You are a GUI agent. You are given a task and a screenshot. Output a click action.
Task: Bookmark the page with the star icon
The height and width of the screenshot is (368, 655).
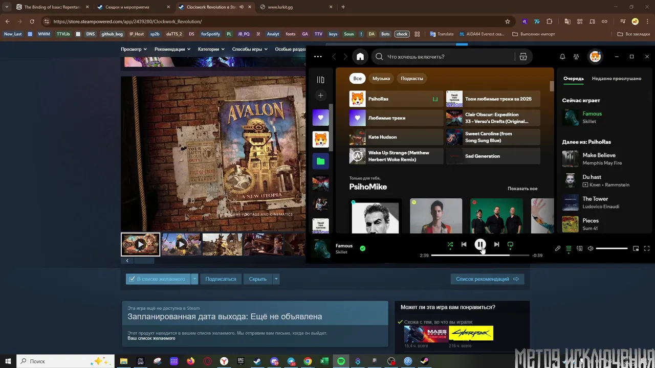pos(508,21)
